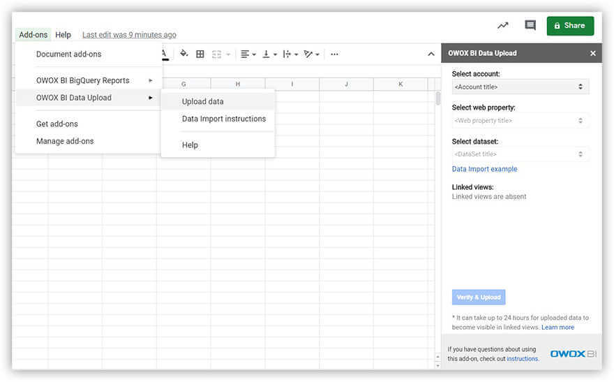The width and height of the screenshot is (614, 382).
Task: Select Data Import instructions menu item
Action: (x=224, y=119)
